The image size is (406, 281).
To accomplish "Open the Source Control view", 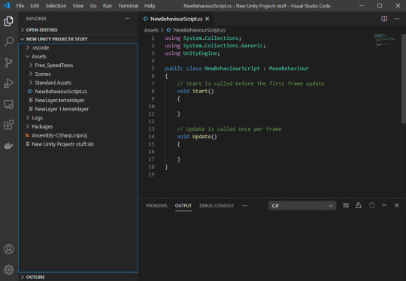I will tap(9, 62).
